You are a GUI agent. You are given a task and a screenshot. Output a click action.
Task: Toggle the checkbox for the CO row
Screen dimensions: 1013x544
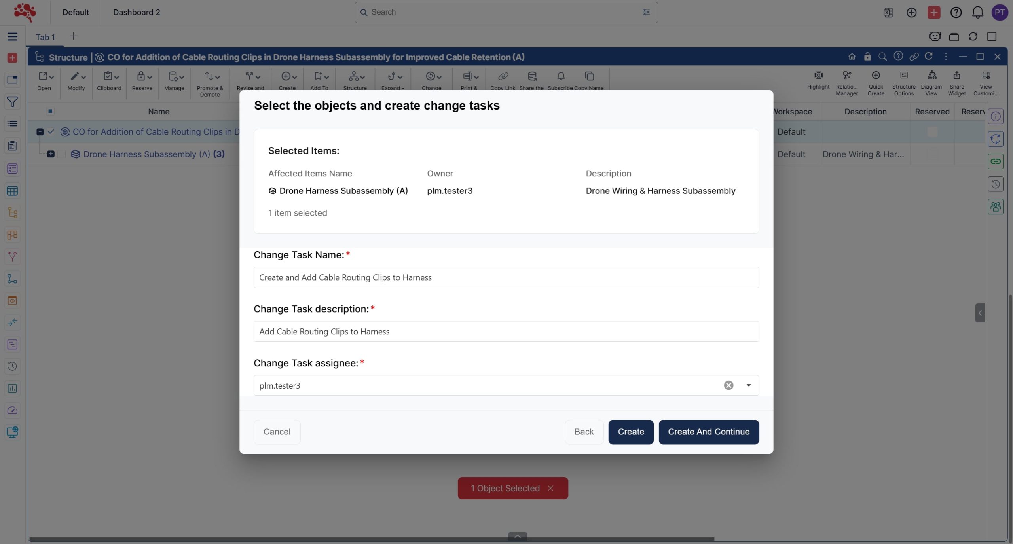pos(51,132)
